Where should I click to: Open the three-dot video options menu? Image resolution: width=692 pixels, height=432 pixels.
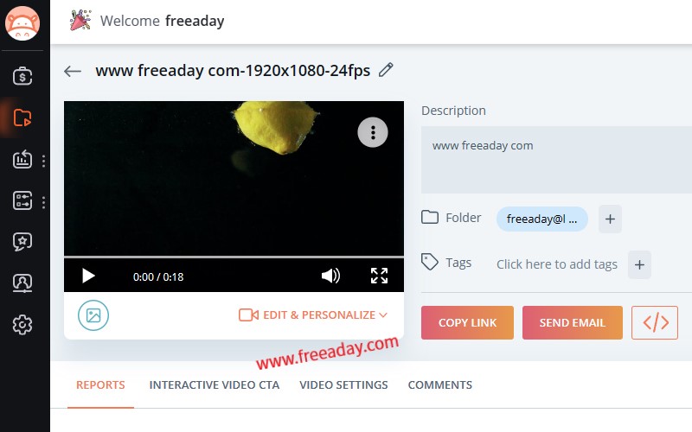point(373,132)
